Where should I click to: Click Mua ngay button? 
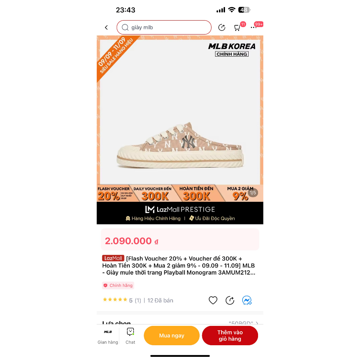(x=172, y=335)
